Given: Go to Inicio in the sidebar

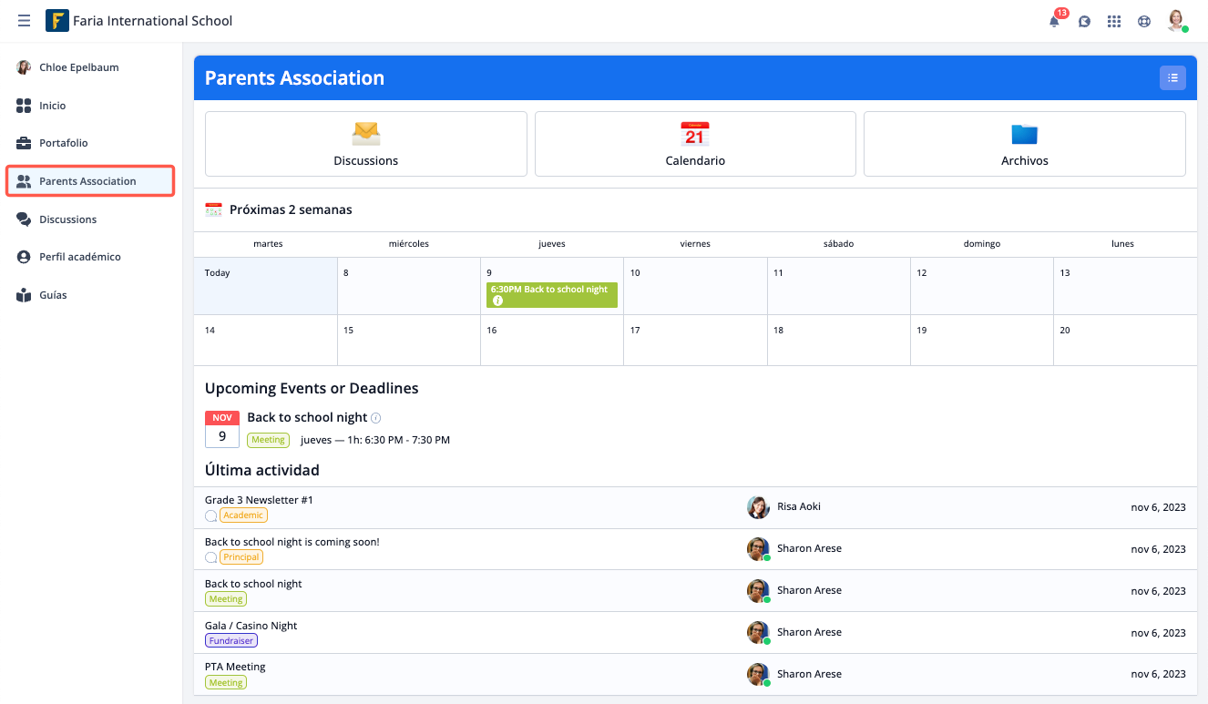Looking at the screenshot, I should tap(52, 106).
